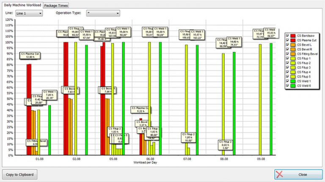Click the orange swatch beside CS Bevel L
The height and width of the screenshot is (182, 325).
(x=293, y=45)
